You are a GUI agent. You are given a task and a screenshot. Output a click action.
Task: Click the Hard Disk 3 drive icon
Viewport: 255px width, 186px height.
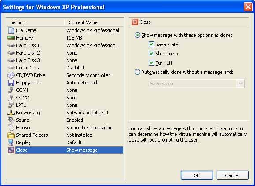[x=11, y=60]
